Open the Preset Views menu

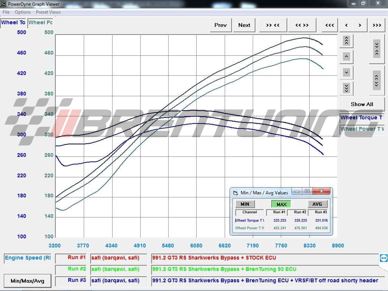click(48, 12)
